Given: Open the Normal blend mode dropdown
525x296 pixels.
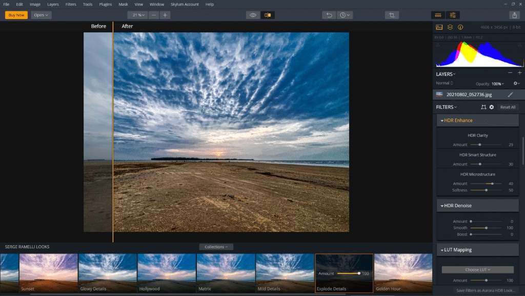Looking at the screenshot, I should tap(445, 83).
